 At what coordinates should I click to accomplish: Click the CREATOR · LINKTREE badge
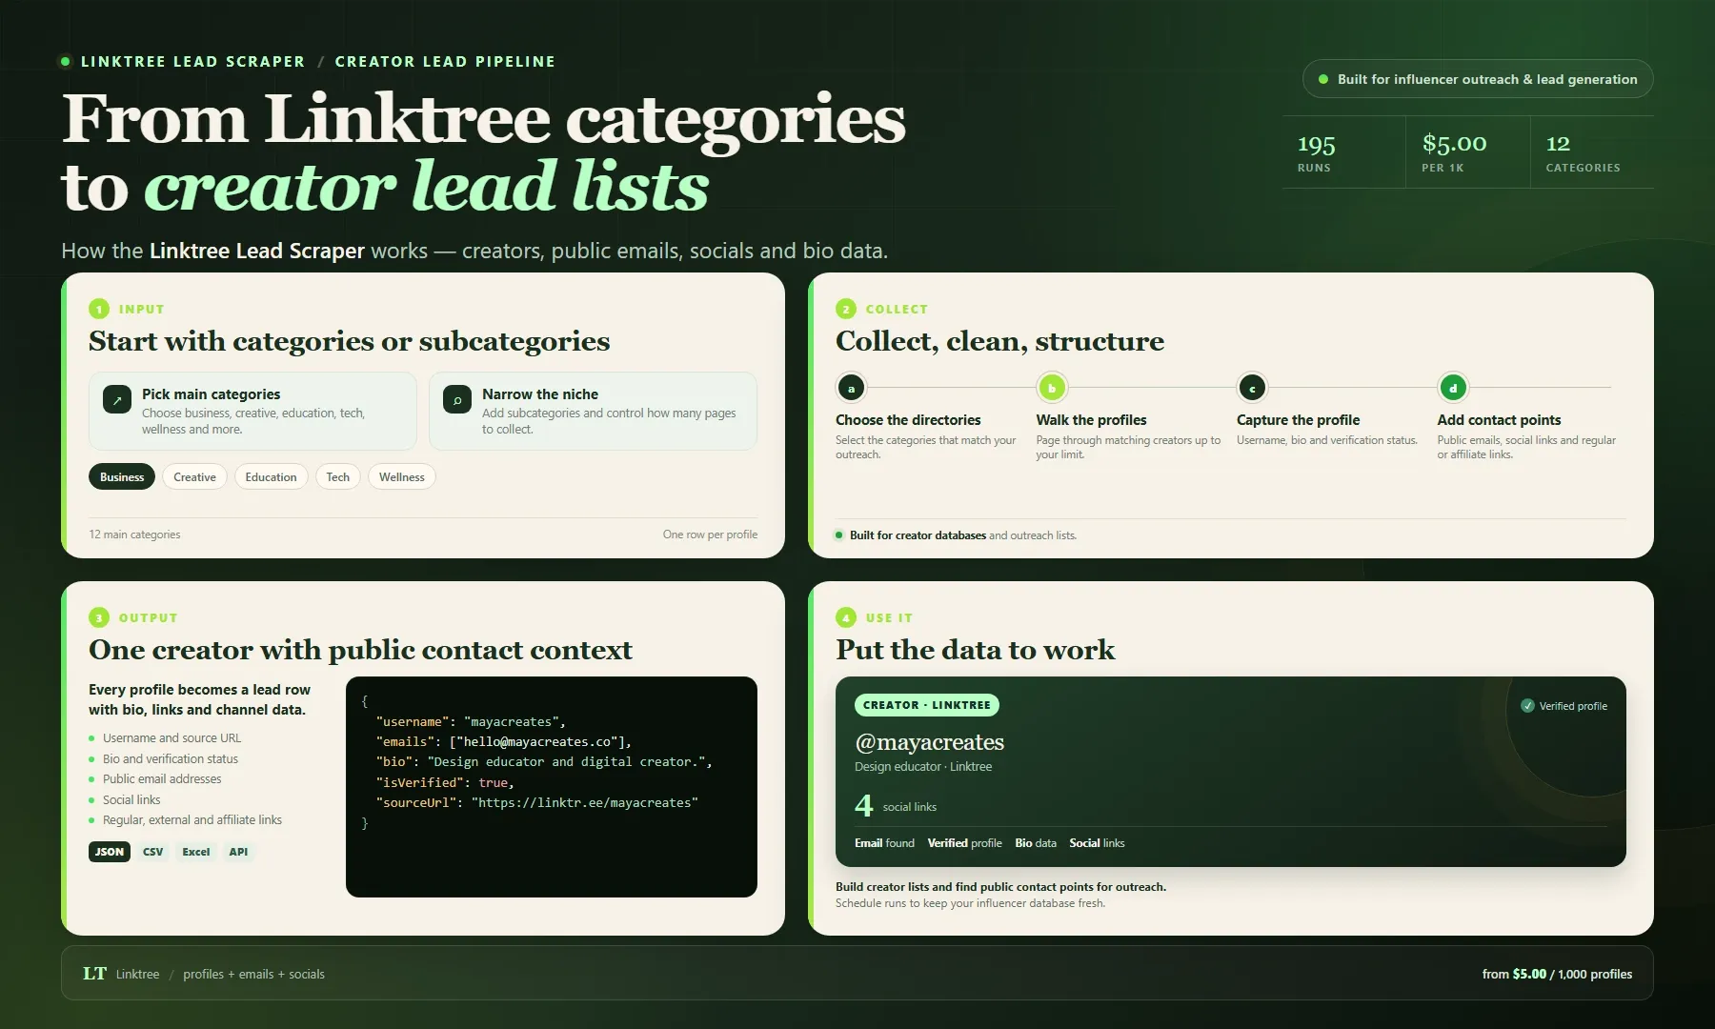point(927,705)
